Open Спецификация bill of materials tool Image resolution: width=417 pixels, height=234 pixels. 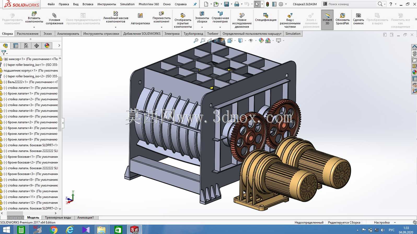click(x=266, y=17)
